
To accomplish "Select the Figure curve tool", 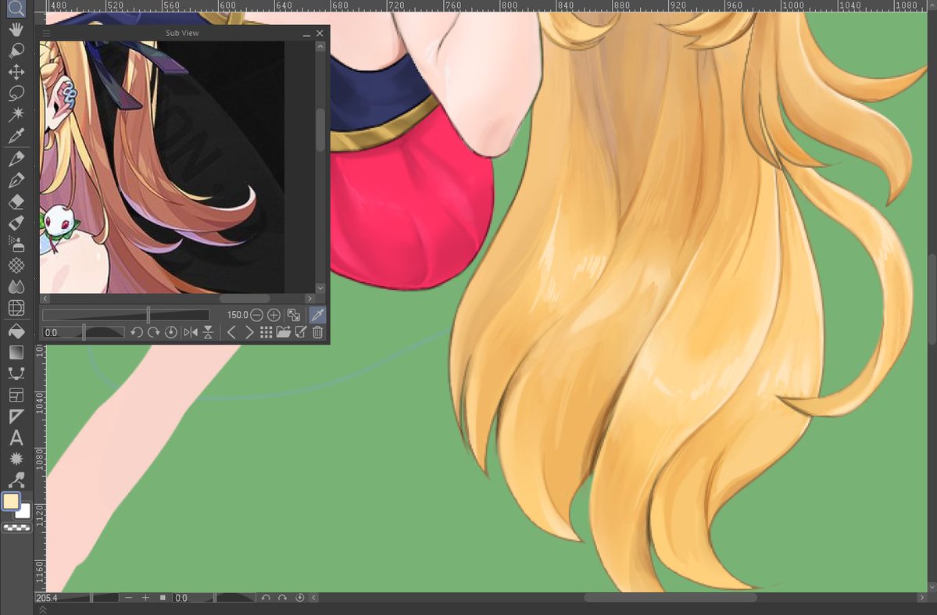I will (16, 374).
